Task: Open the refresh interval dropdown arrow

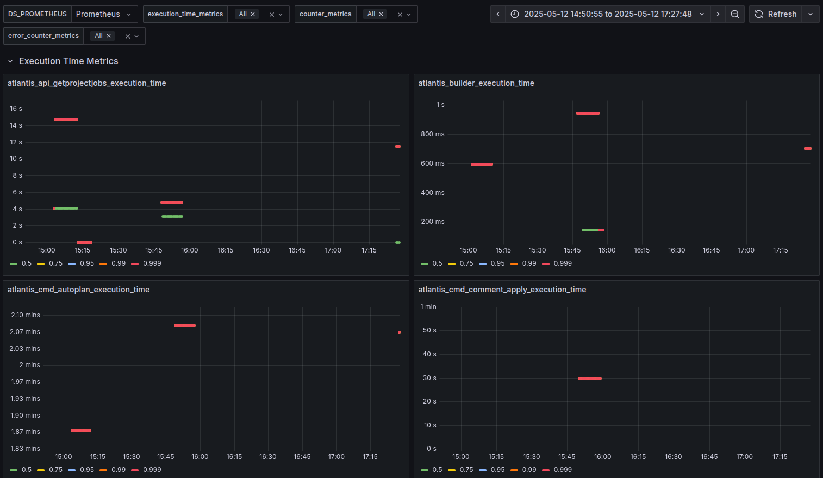Action: 810,14
